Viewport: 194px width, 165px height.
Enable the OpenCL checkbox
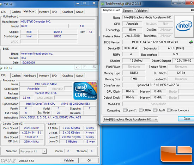pyautogui.click(x=125, y=110)
